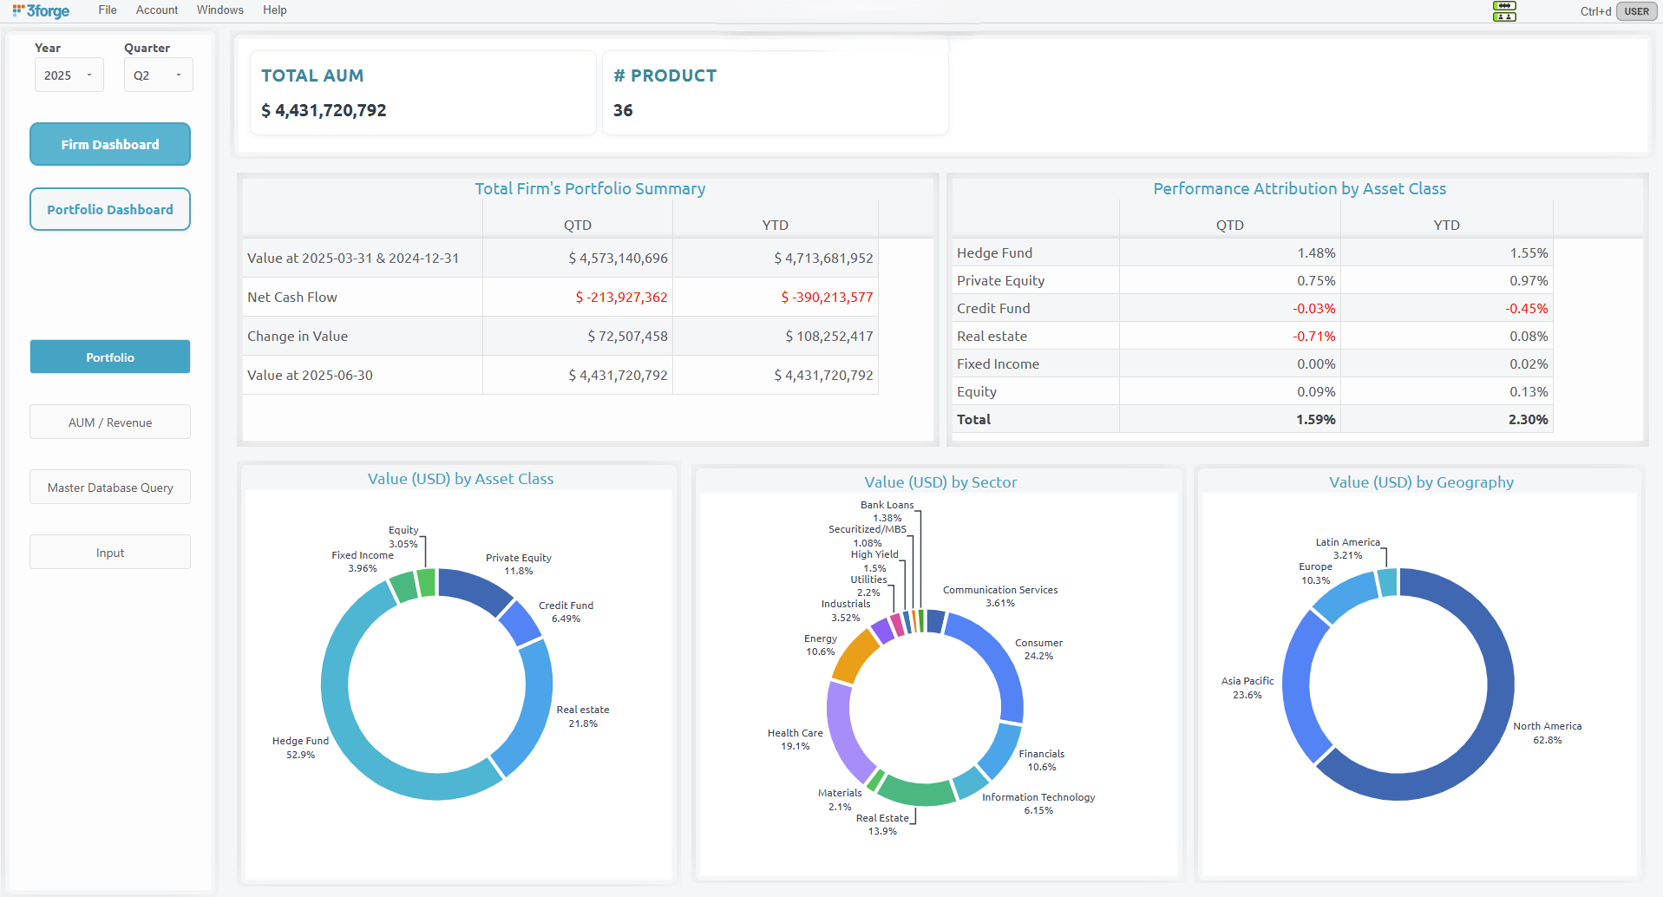Click the Help menu
The height and width of the screenshot is (897, 1663).
[275, 10]
